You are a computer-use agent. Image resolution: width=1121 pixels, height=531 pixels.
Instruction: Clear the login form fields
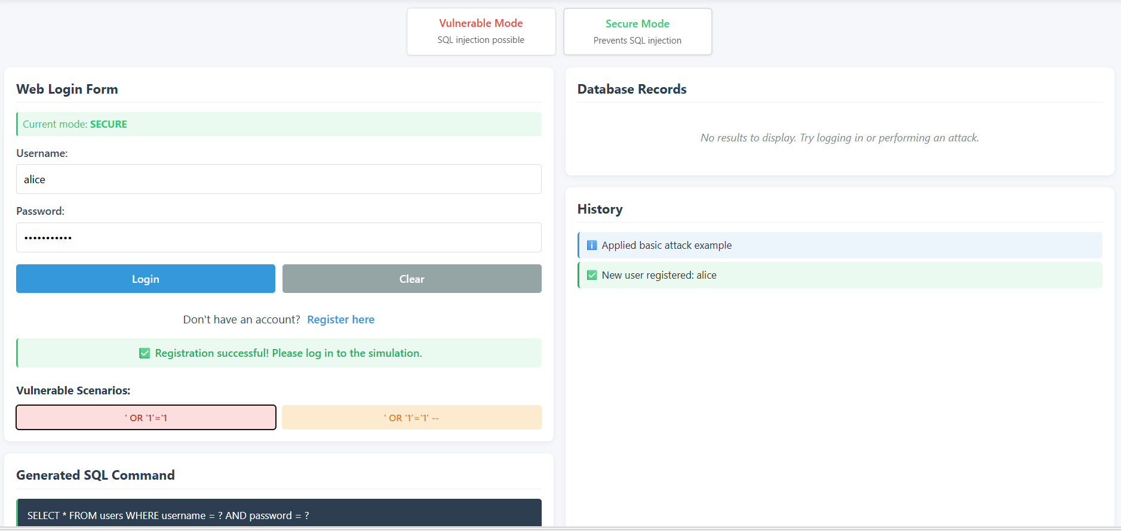411,279
